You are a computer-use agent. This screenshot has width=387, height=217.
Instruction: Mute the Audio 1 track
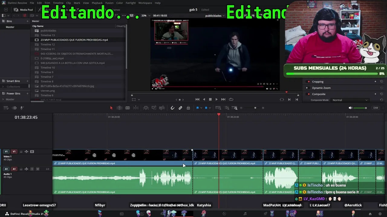pos(38,169)
